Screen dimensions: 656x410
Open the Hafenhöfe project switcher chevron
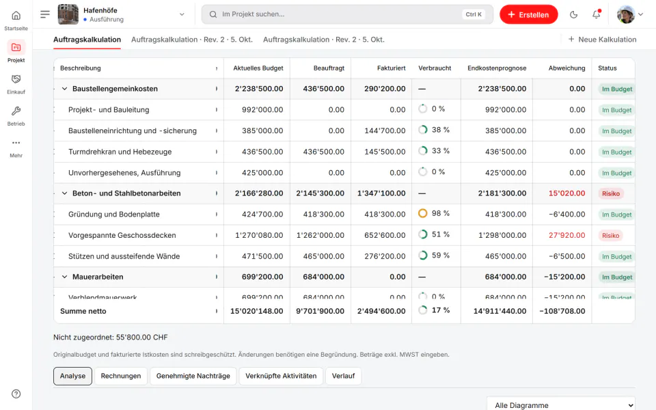coord(182,14)
